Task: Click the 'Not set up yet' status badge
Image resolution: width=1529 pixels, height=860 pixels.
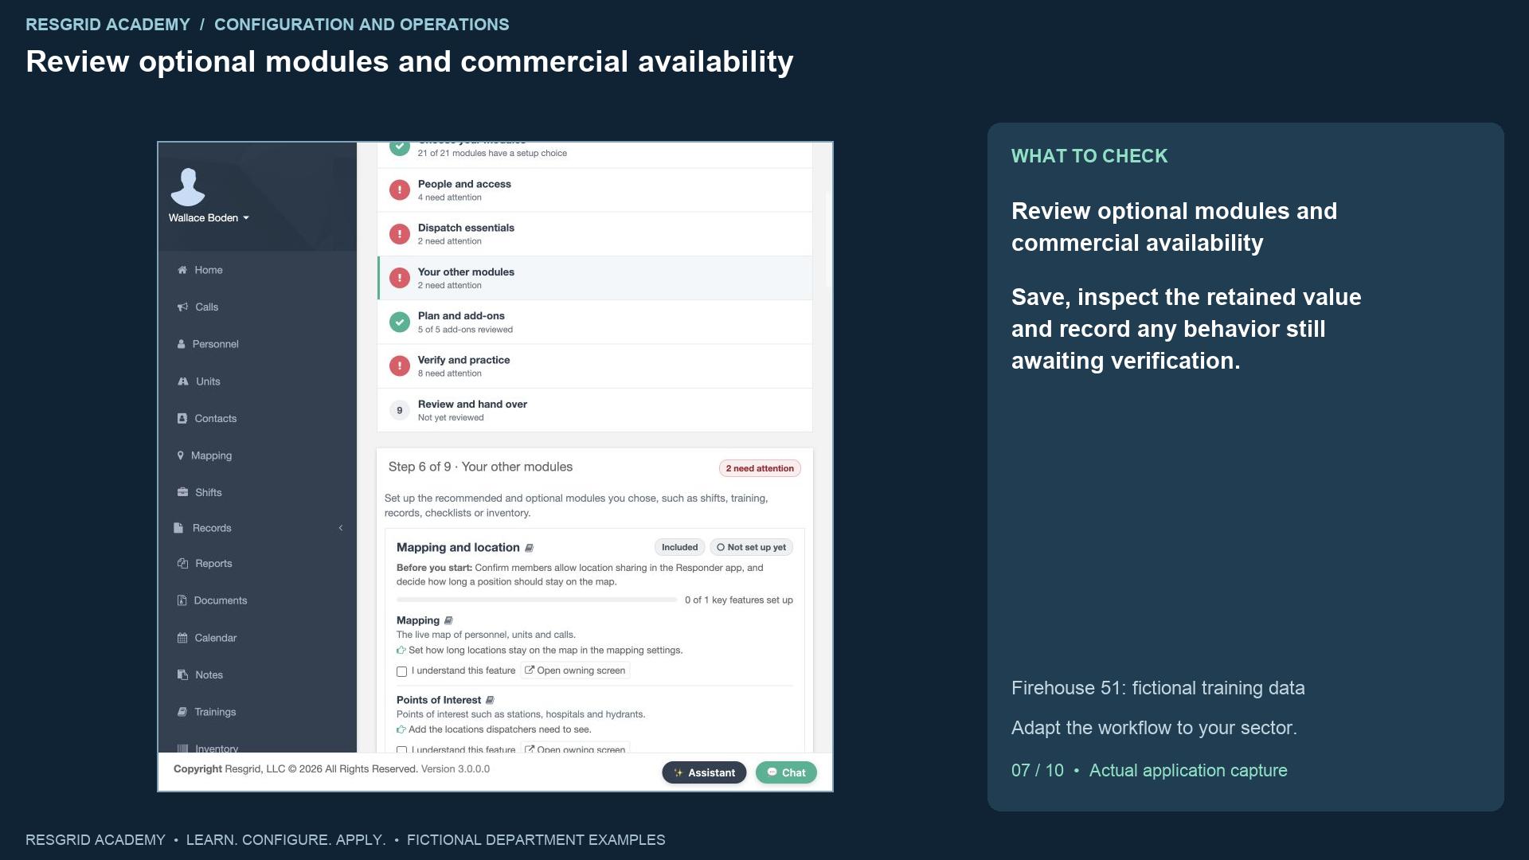Action: pyautogui.click(x=751, y=547)
